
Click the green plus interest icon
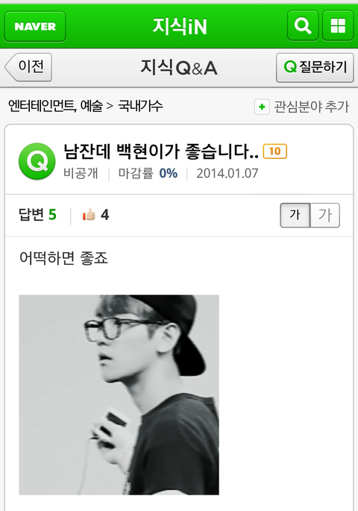(x=262, y=107)
